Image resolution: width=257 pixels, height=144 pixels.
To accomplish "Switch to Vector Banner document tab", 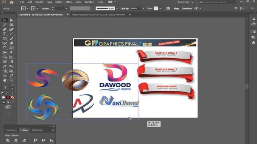I will 99,15.
